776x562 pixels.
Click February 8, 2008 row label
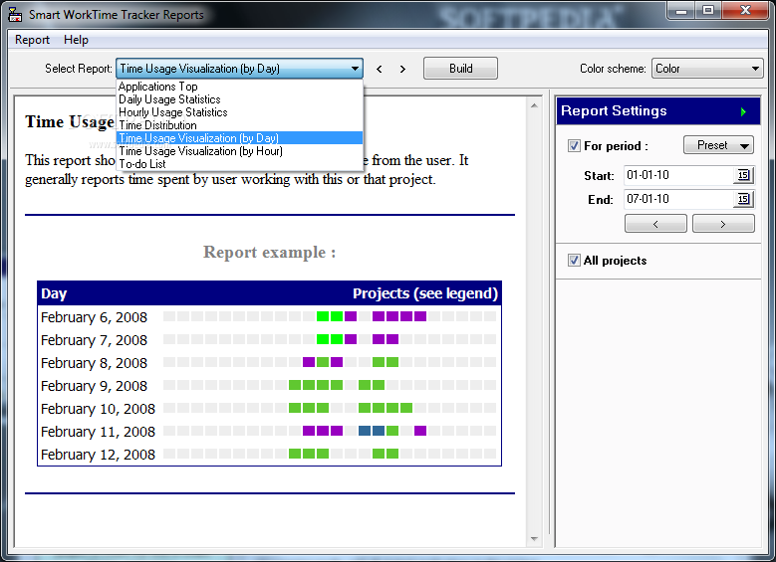pos(94,363)
